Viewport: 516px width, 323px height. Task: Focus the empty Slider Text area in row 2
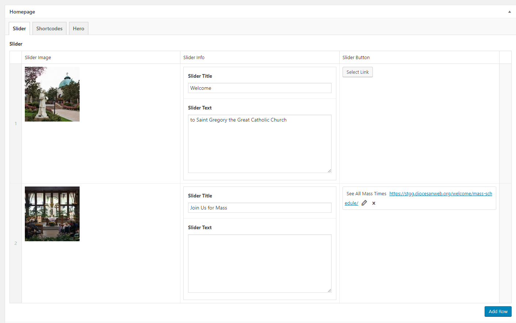click(x=260, y=264)
